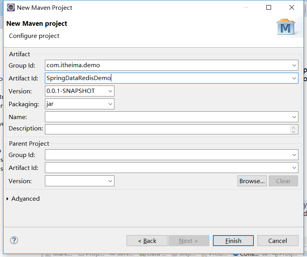Open Parent Project Group Id dropdown arrow
The width and height of the screenshot is (307, 257).
(x=294, y=155)
